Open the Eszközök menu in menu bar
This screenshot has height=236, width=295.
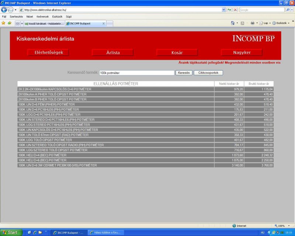pos(57,17)
